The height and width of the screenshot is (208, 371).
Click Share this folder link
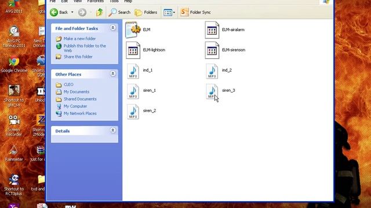click(x=78, y=57)
